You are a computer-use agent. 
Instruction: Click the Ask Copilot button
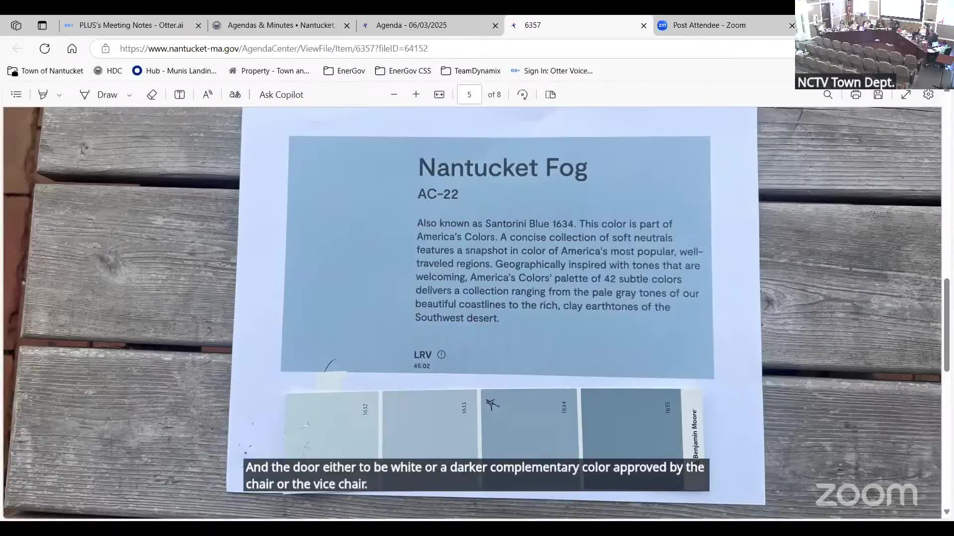coord(281,94)
